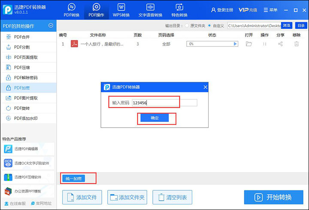Open the 特色转换 tab
This screenshot has height=210, width=309.
pos(179,10)
